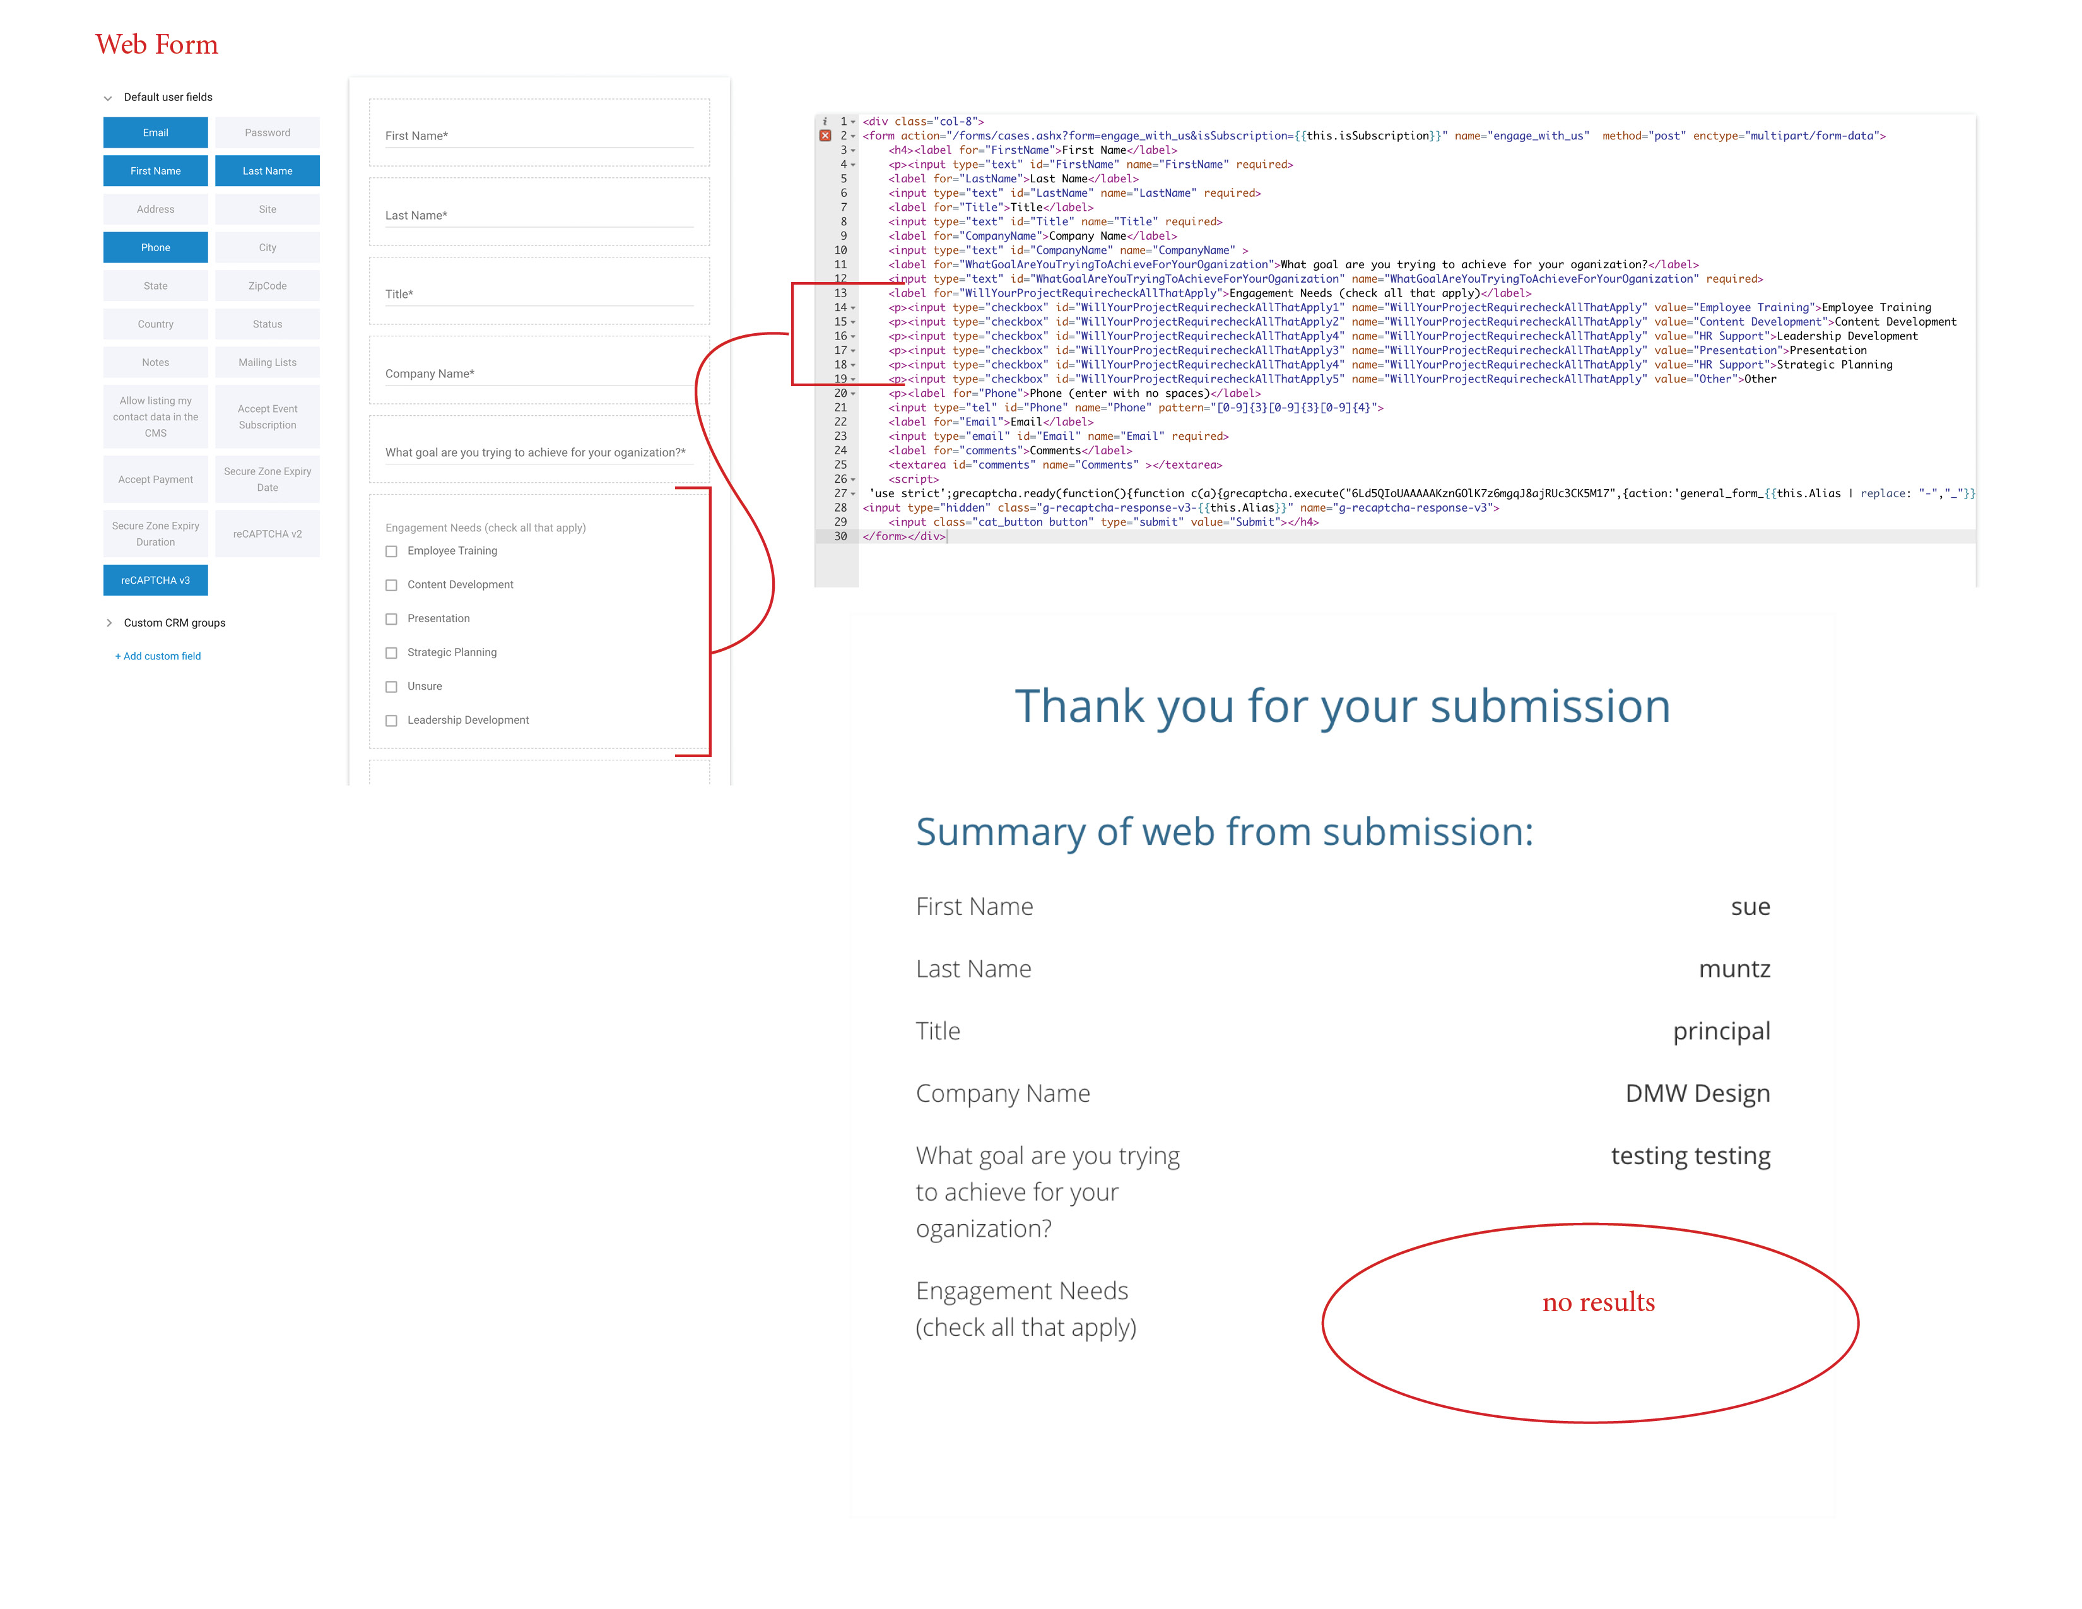
Task: Click the First Name input field
Action: (x=539, y=136)
